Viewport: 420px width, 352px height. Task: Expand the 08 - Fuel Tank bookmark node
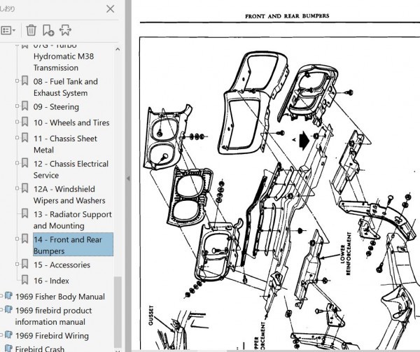coord(17,80)
